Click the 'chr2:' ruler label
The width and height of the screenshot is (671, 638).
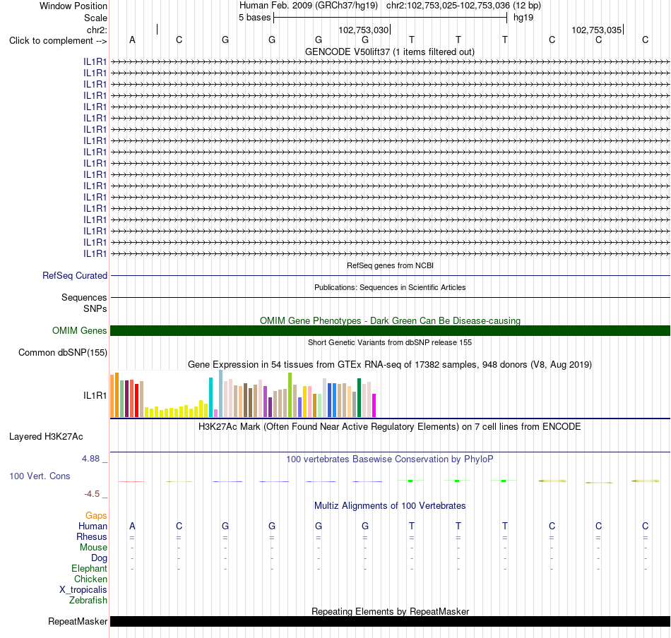[97, 30]
